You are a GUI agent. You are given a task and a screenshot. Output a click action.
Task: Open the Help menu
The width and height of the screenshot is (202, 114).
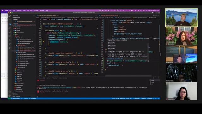coord(47,10)
